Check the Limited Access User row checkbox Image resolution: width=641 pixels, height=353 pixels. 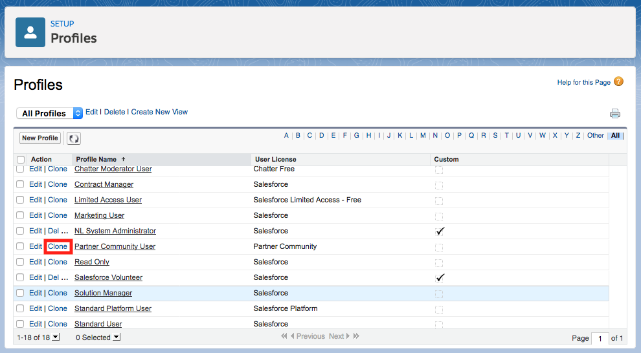pyautogui.click(x=20, y=200)
